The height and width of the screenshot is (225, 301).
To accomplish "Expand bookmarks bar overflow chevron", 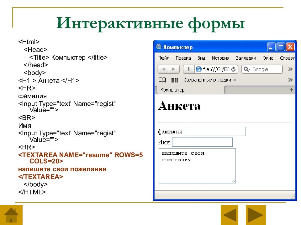I will click(290, 80).
